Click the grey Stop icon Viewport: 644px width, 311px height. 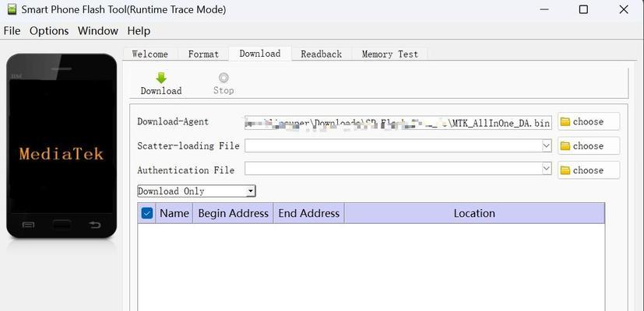[x=223, y=78]
